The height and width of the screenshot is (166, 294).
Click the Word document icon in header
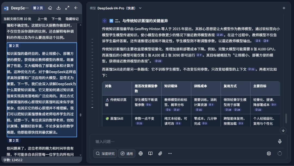point(6,8)
